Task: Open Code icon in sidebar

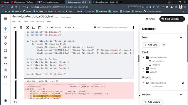Action: click(5, 64)
